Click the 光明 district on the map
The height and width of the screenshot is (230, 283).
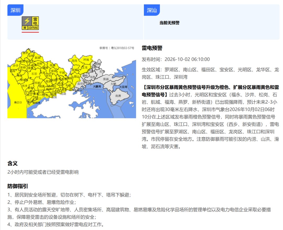pos(39,64)
